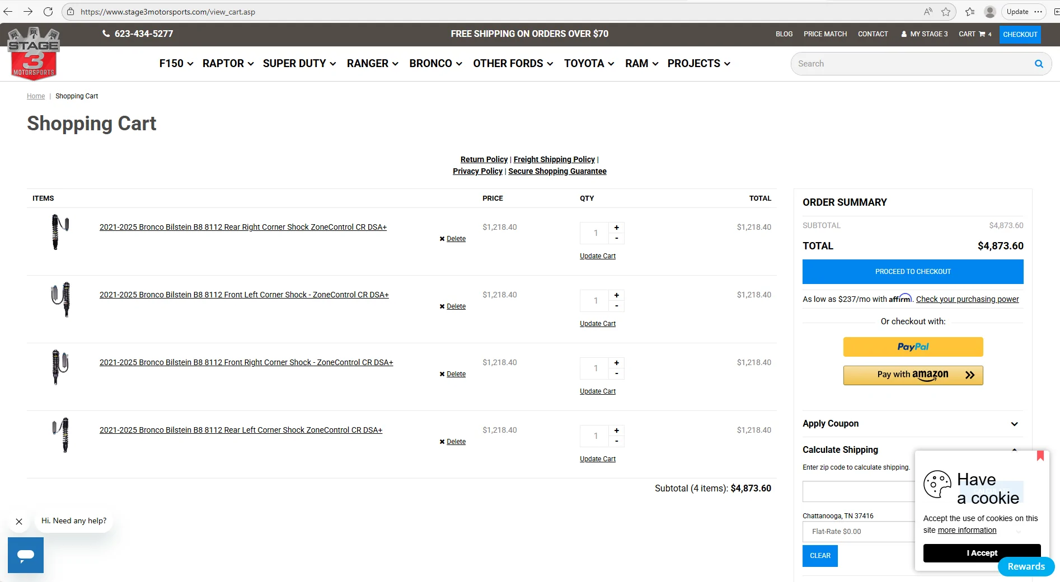Click Home breadcrumb link
Image resolution: width=1060 pixels, height=582 pixels.
point(36,96)
